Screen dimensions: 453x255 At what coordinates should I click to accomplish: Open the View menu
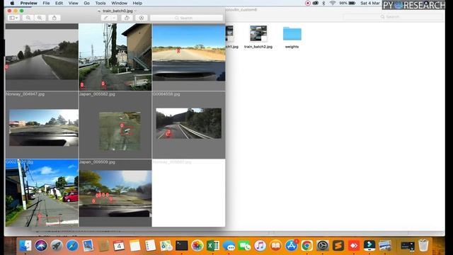point(73,3)
